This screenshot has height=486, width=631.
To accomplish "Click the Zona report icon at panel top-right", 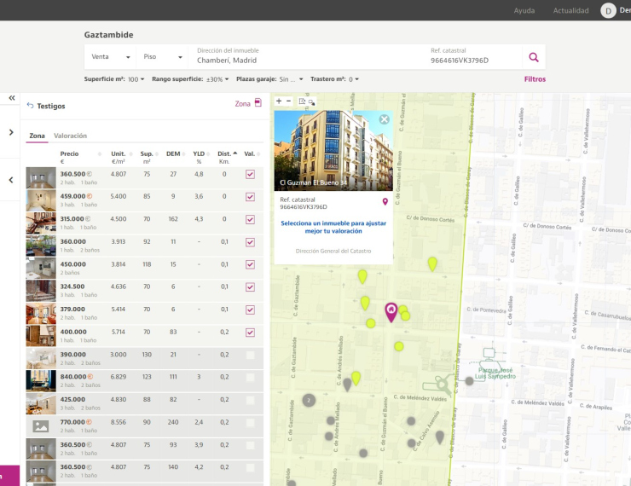I will click(258, 103).
